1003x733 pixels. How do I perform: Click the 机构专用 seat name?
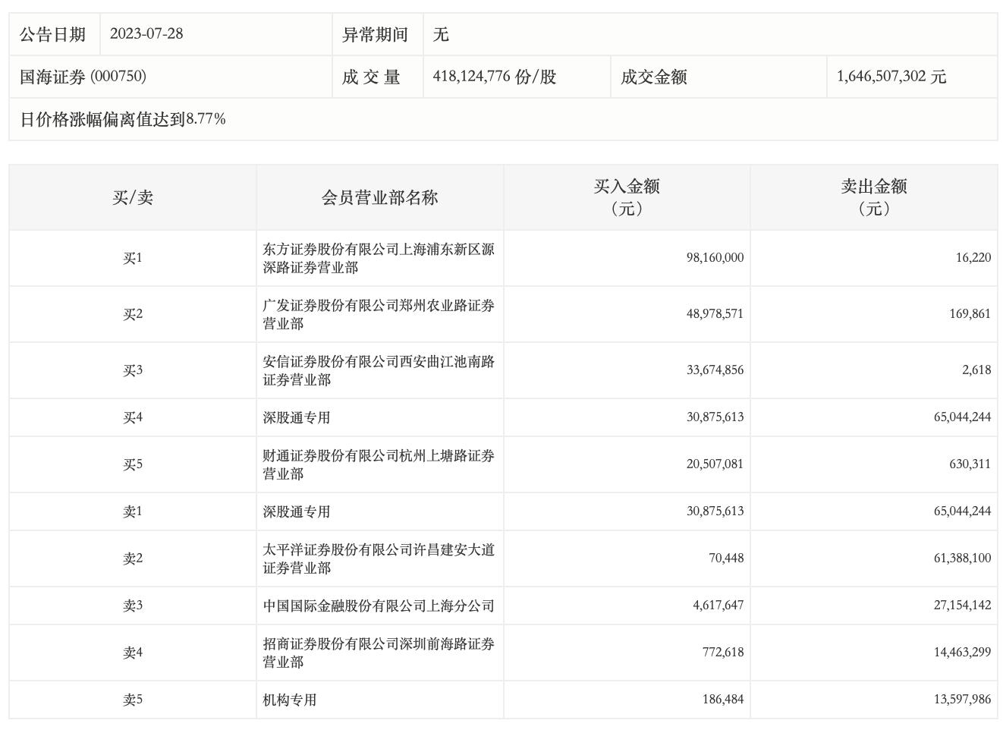tap(290, 700)
